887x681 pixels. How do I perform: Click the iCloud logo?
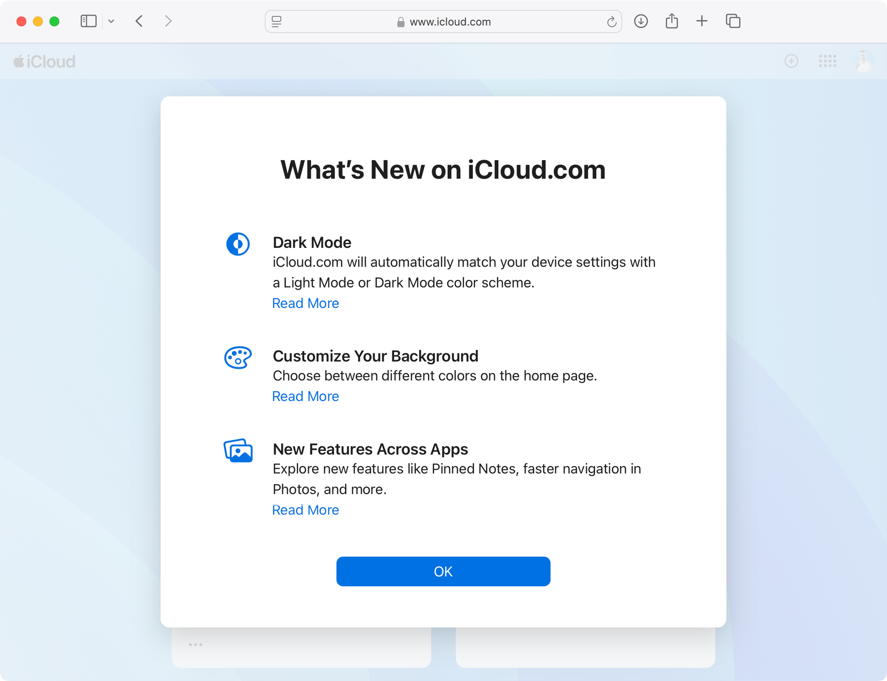pyautogui.click(x=45, y=61)
